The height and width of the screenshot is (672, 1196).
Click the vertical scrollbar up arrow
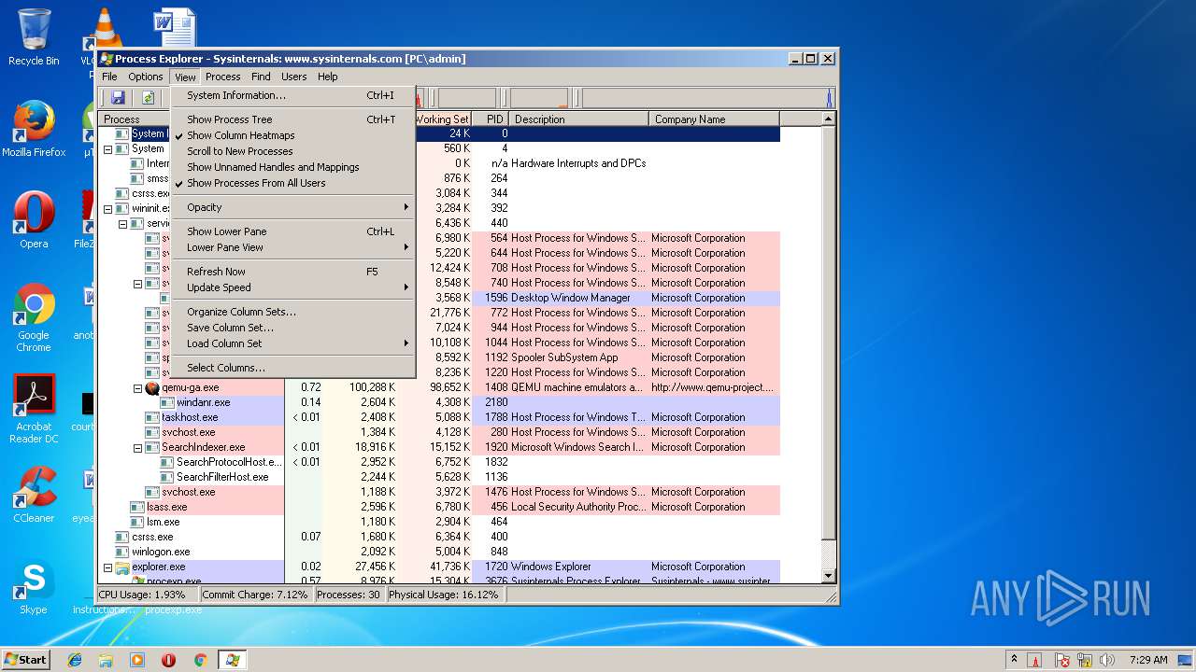click(x=828, y=119)
